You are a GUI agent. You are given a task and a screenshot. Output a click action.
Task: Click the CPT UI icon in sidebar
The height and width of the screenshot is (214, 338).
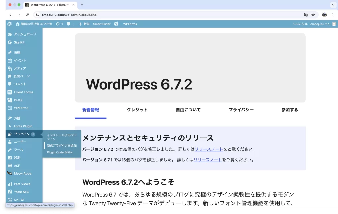[10, 199]
